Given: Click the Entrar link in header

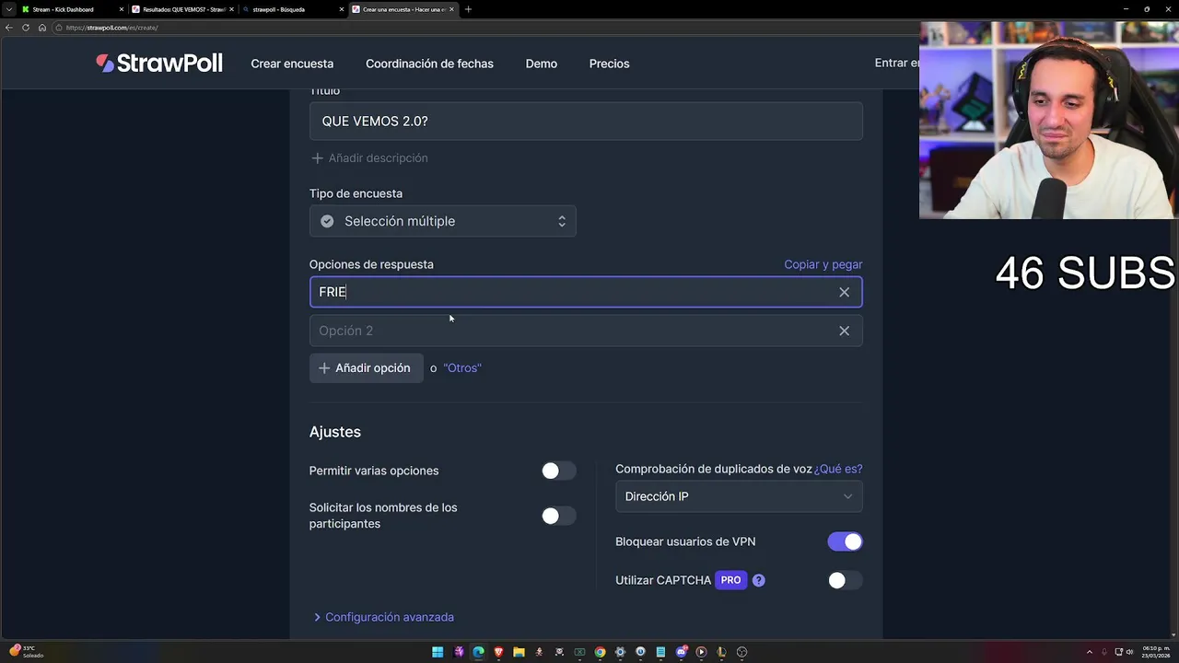Looking at the screenshot, I should [x=896, y=63].
